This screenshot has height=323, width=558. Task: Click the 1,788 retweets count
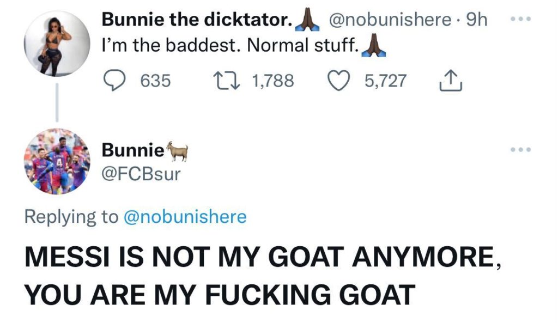coord(274,81)
